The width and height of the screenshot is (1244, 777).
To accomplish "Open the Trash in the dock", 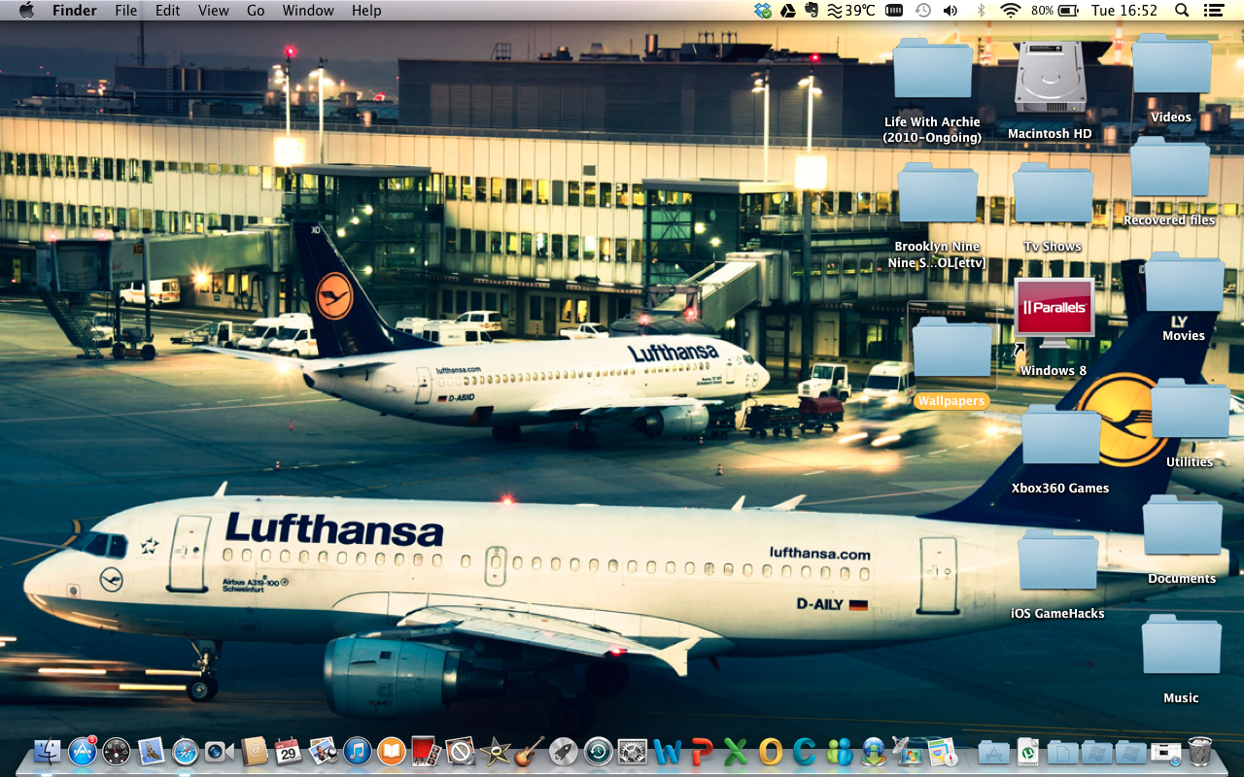I will coord(1200,751).
